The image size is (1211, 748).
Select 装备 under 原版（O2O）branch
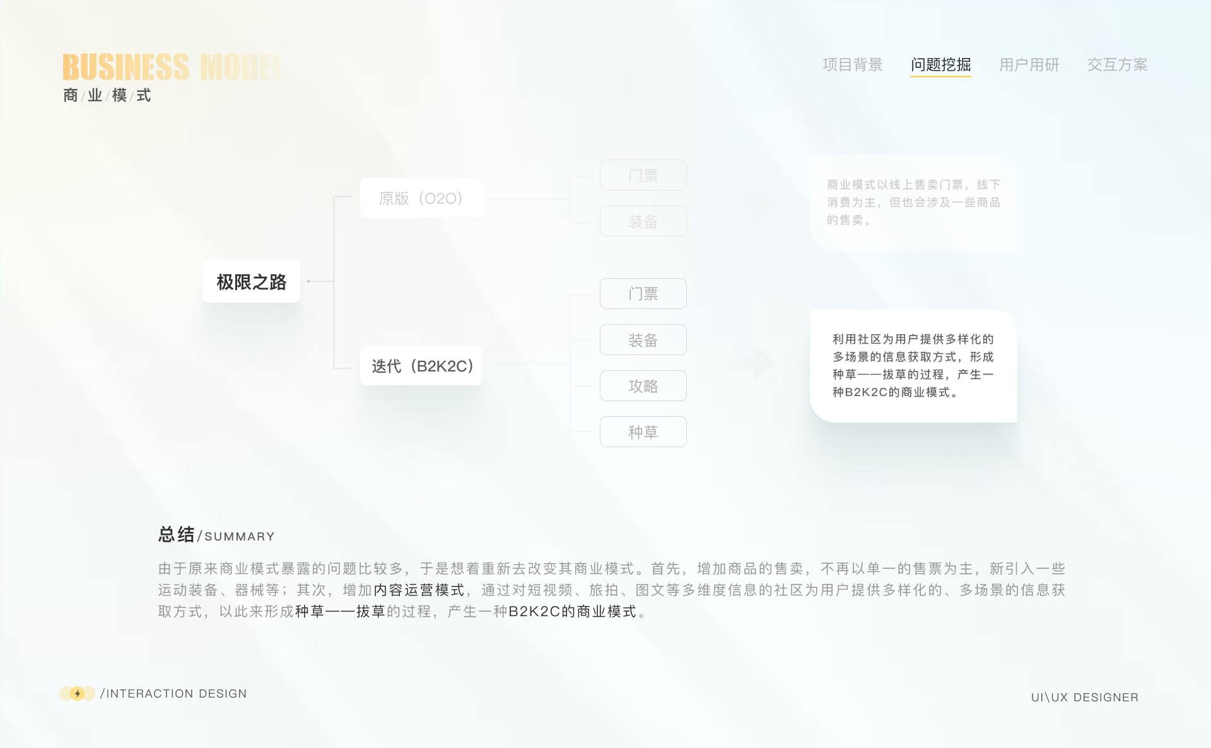pyautogui.click(x=643, y=221)
